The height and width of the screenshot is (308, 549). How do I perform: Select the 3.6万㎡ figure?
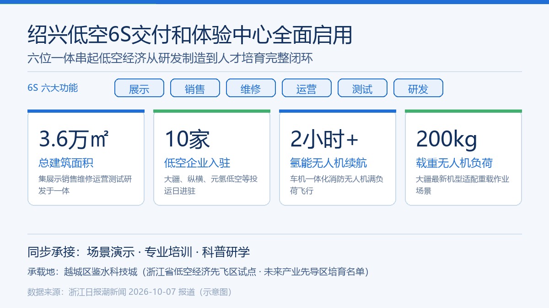tap(74, 139)
